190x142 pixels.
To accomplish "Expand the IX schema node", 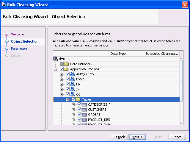I will pyautogui.click(x=62, y=89).
